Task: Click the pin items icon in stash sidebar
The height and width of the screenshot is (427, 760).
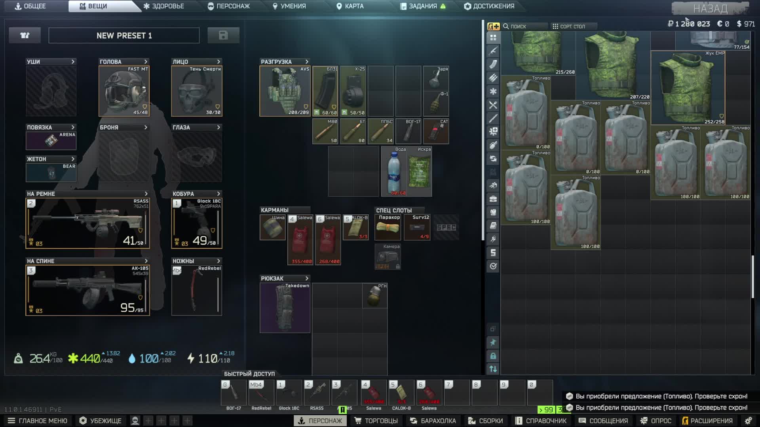Action: coord(493,342)
